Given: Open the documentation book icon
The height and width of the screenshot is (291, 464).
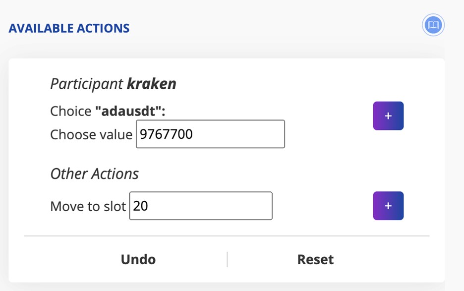Looking at the screenshot, I should tap(433, 25).
